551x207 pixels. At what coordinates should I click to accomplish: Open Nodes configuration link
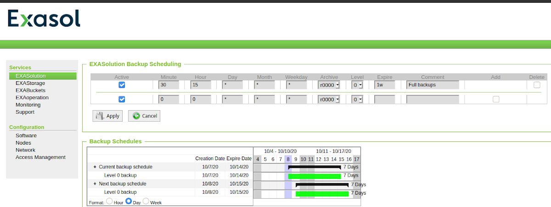click(x=23, y=143)
